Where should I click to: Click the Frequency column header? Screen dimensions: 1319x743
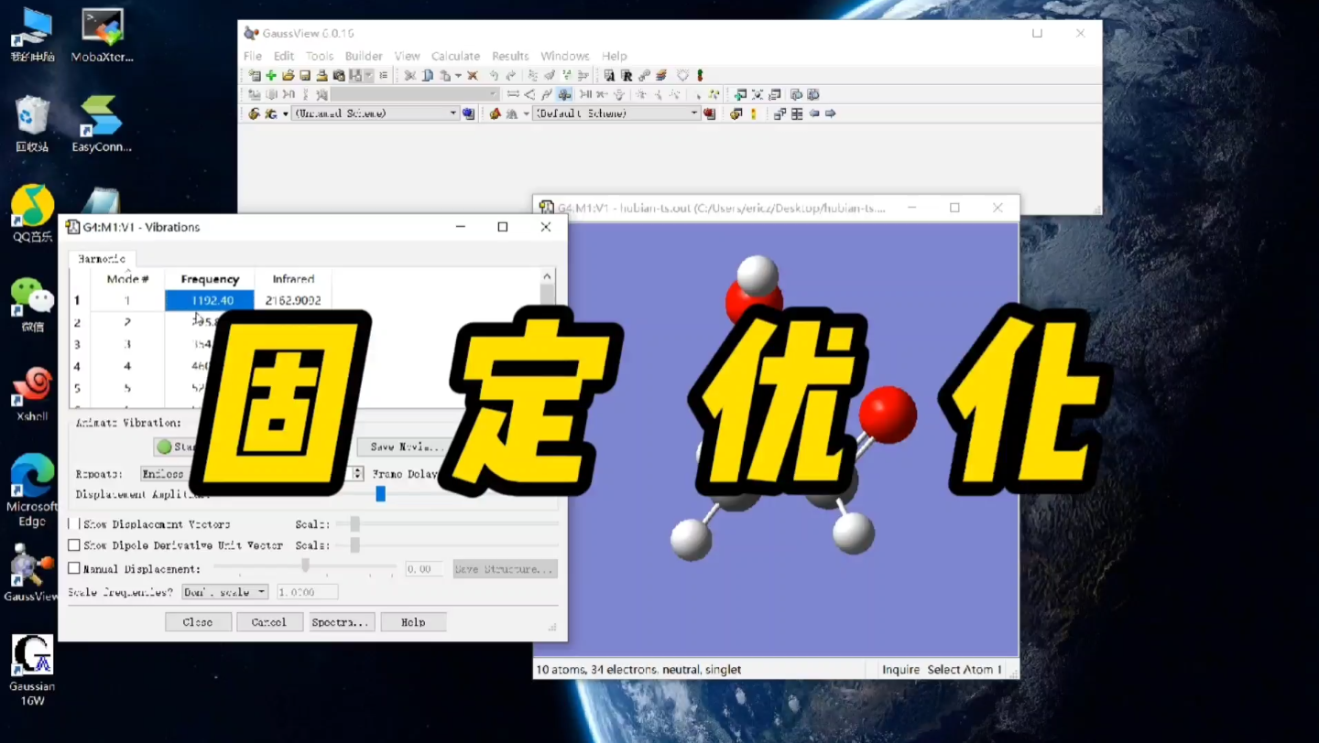point(210,279)
